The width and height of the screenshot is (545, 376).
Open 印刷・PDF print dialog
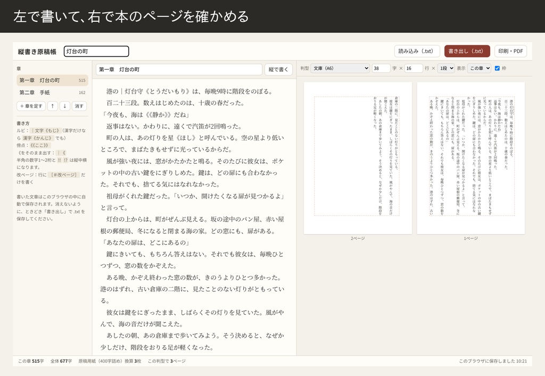(510, 51)
